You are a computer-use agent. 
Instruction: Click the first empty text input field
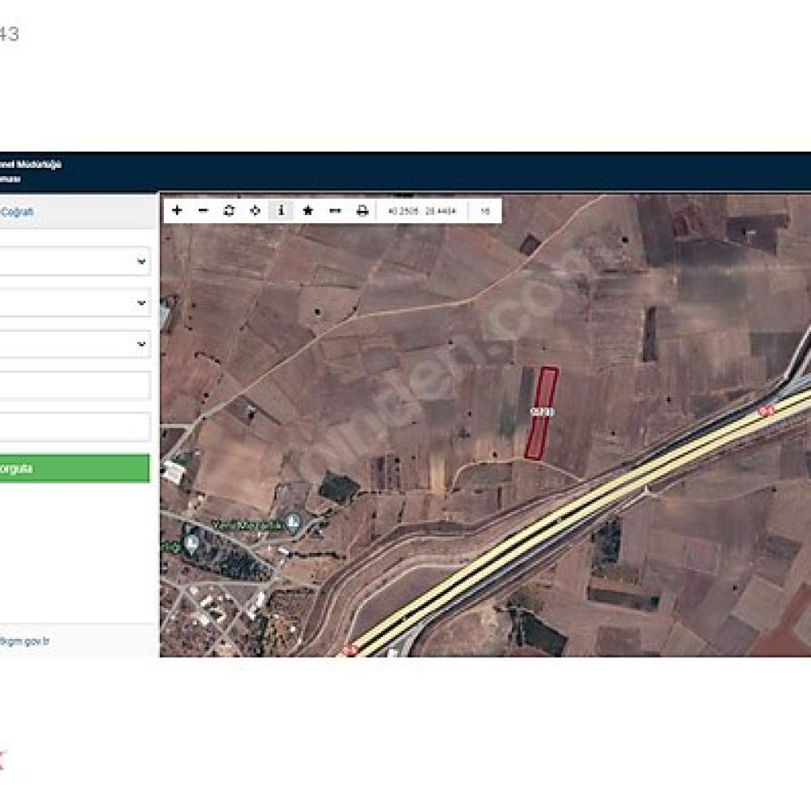pyautogui.click(x=75, y=385)
